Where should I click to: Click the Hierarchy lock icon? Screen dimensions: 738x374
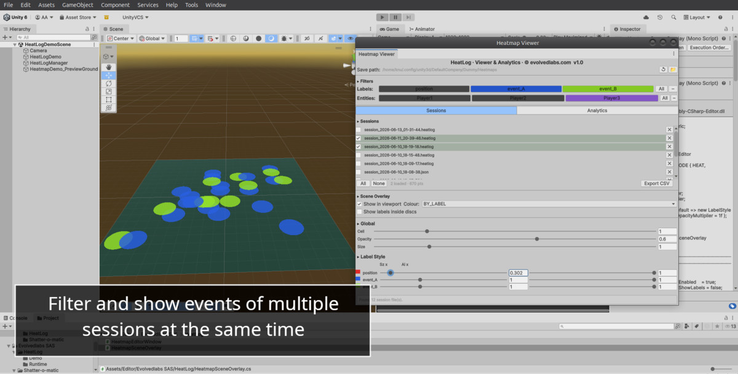pos(86,29)
